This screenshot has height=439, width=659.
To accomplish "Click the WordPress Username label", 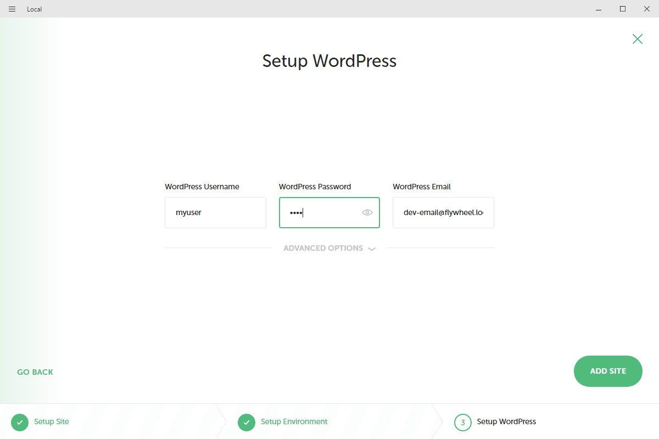I will click(x=202, y=187).
